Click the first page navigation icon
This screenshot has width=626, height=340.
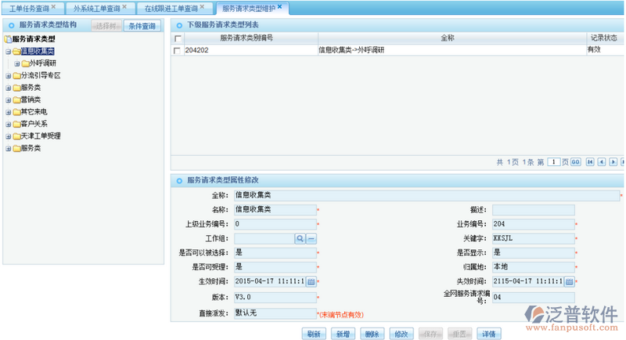[591, 162]
